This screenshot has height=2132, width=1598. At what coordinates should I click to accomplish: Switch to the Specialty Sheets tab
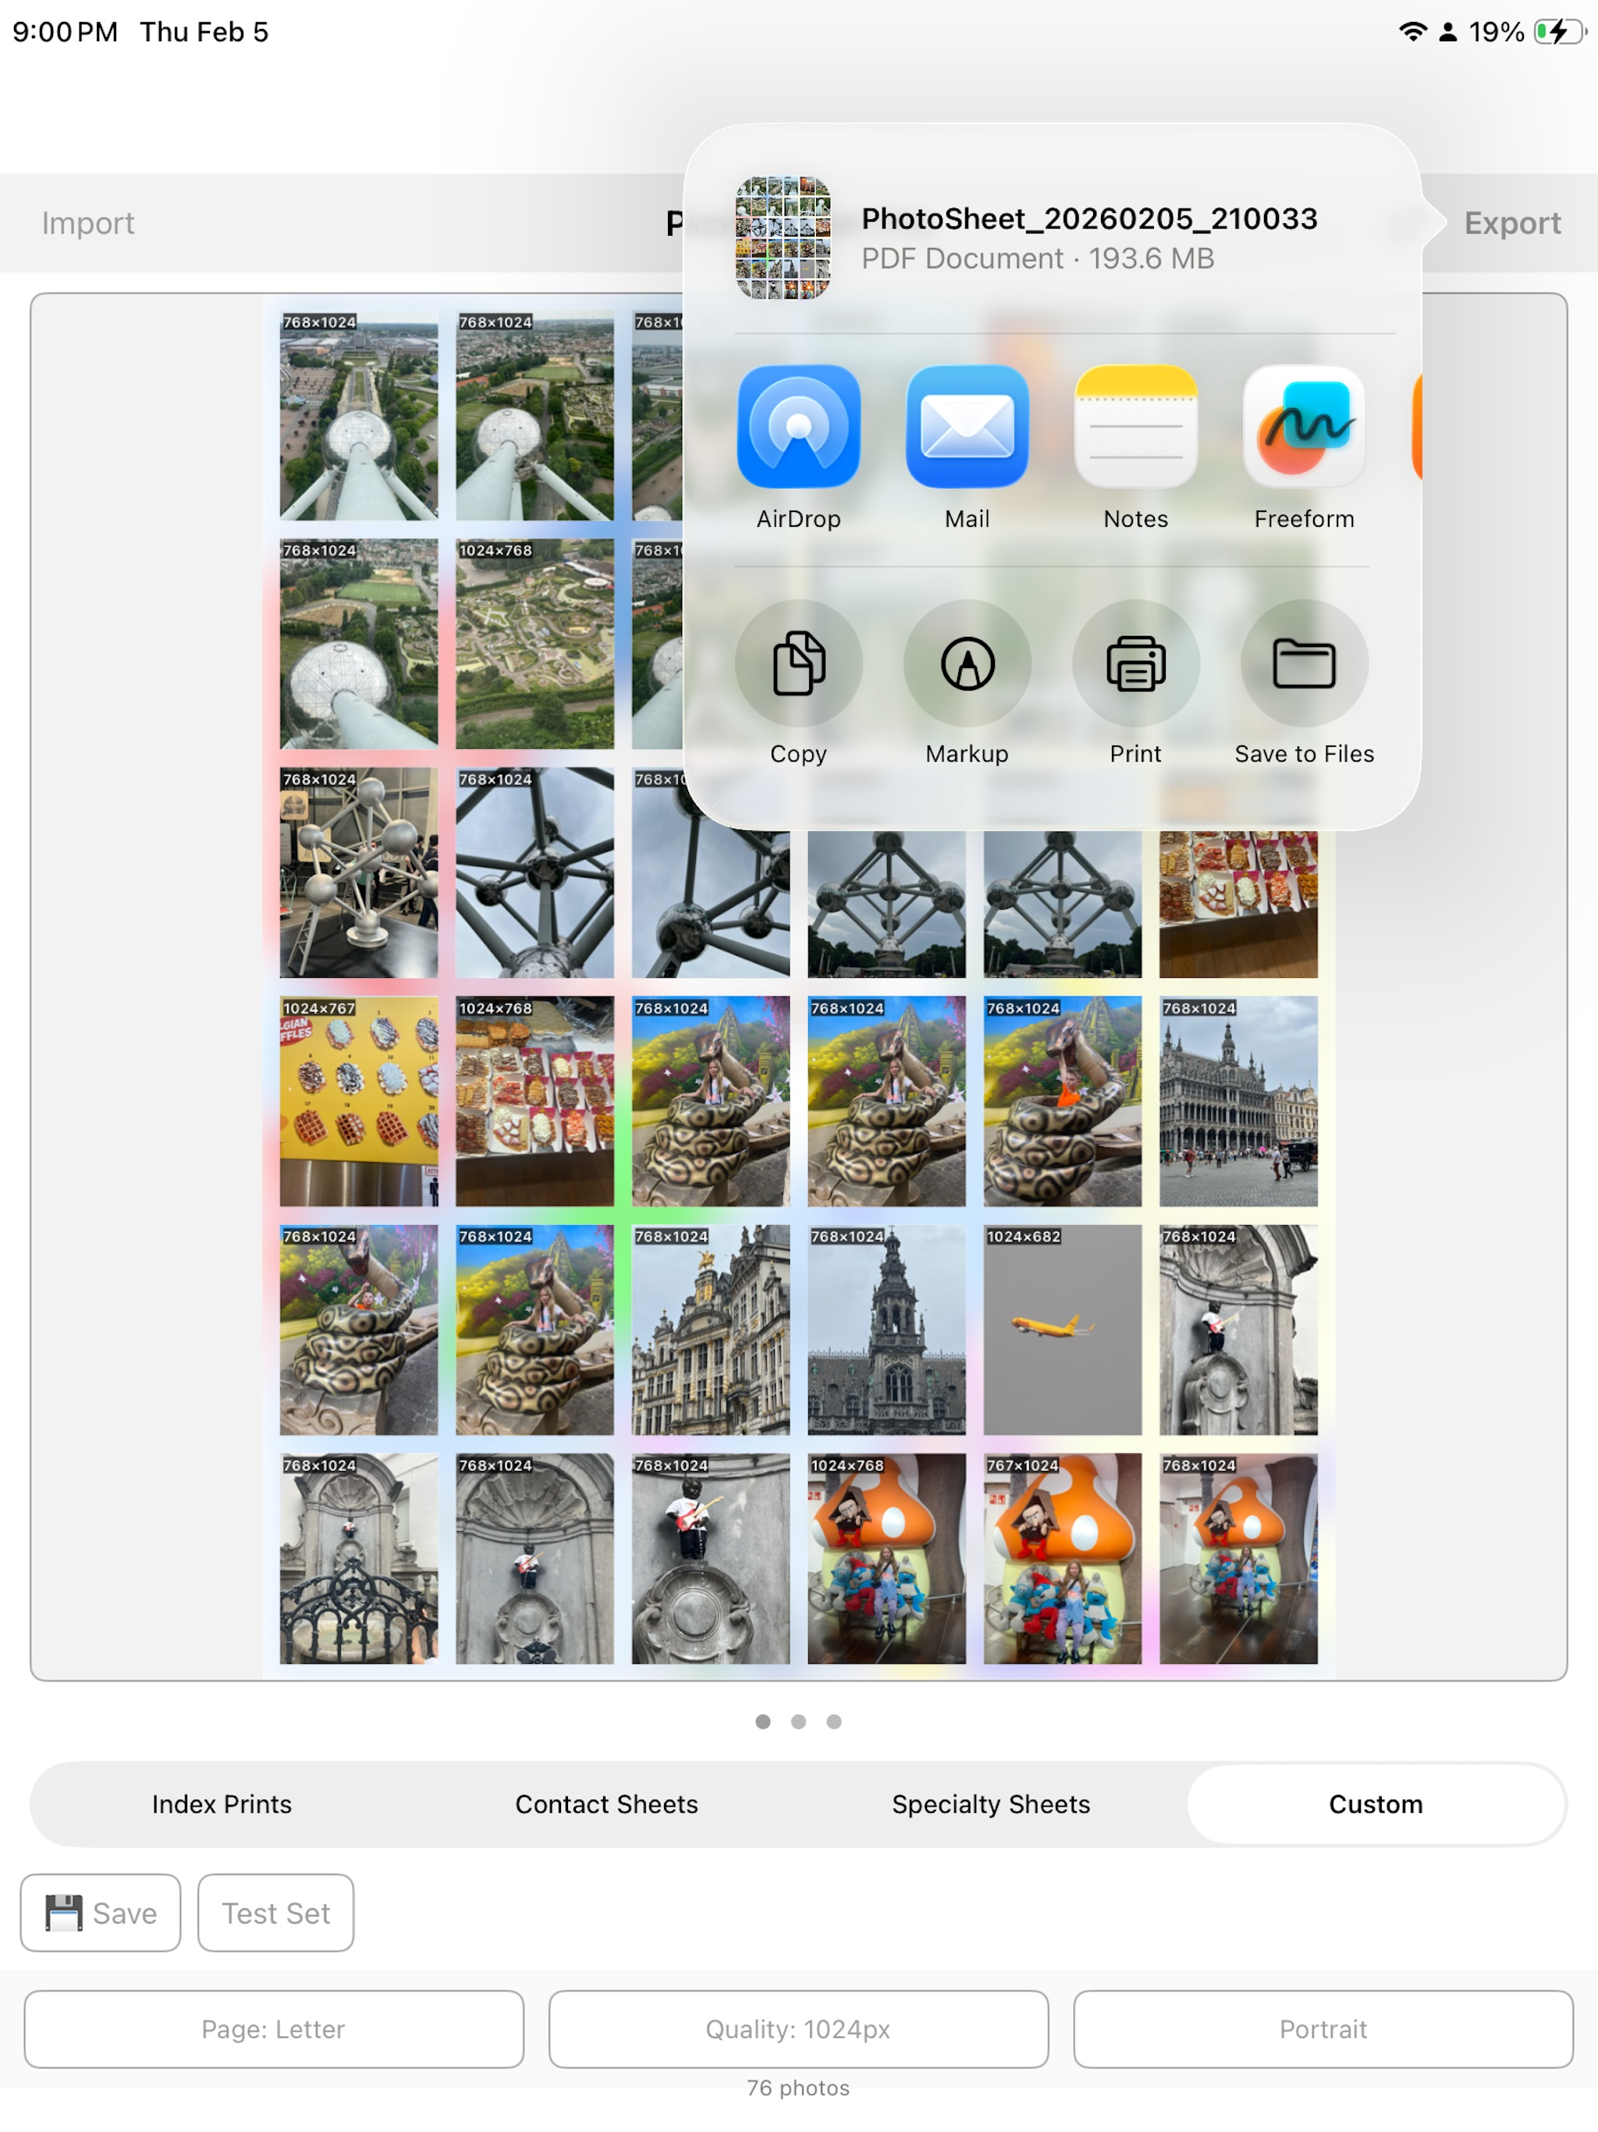point(991,1804)
